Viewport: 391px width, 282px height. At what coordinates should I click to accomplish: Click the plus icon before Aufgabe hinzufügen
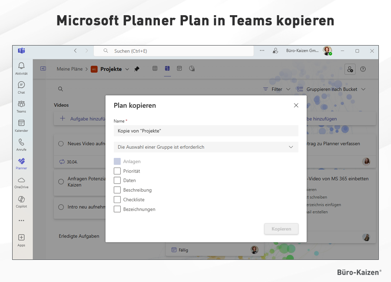[x=63, y=118]
